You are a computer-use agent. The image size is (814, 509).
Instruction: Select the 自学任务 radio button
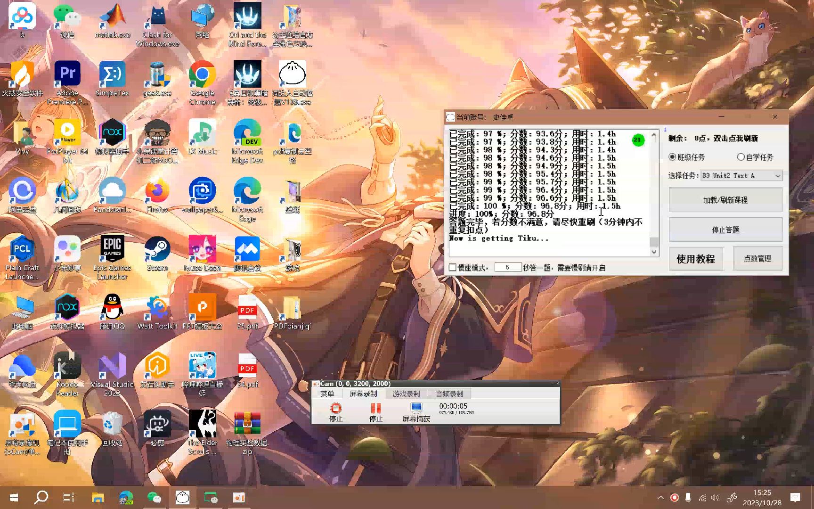tap(741, 157)
